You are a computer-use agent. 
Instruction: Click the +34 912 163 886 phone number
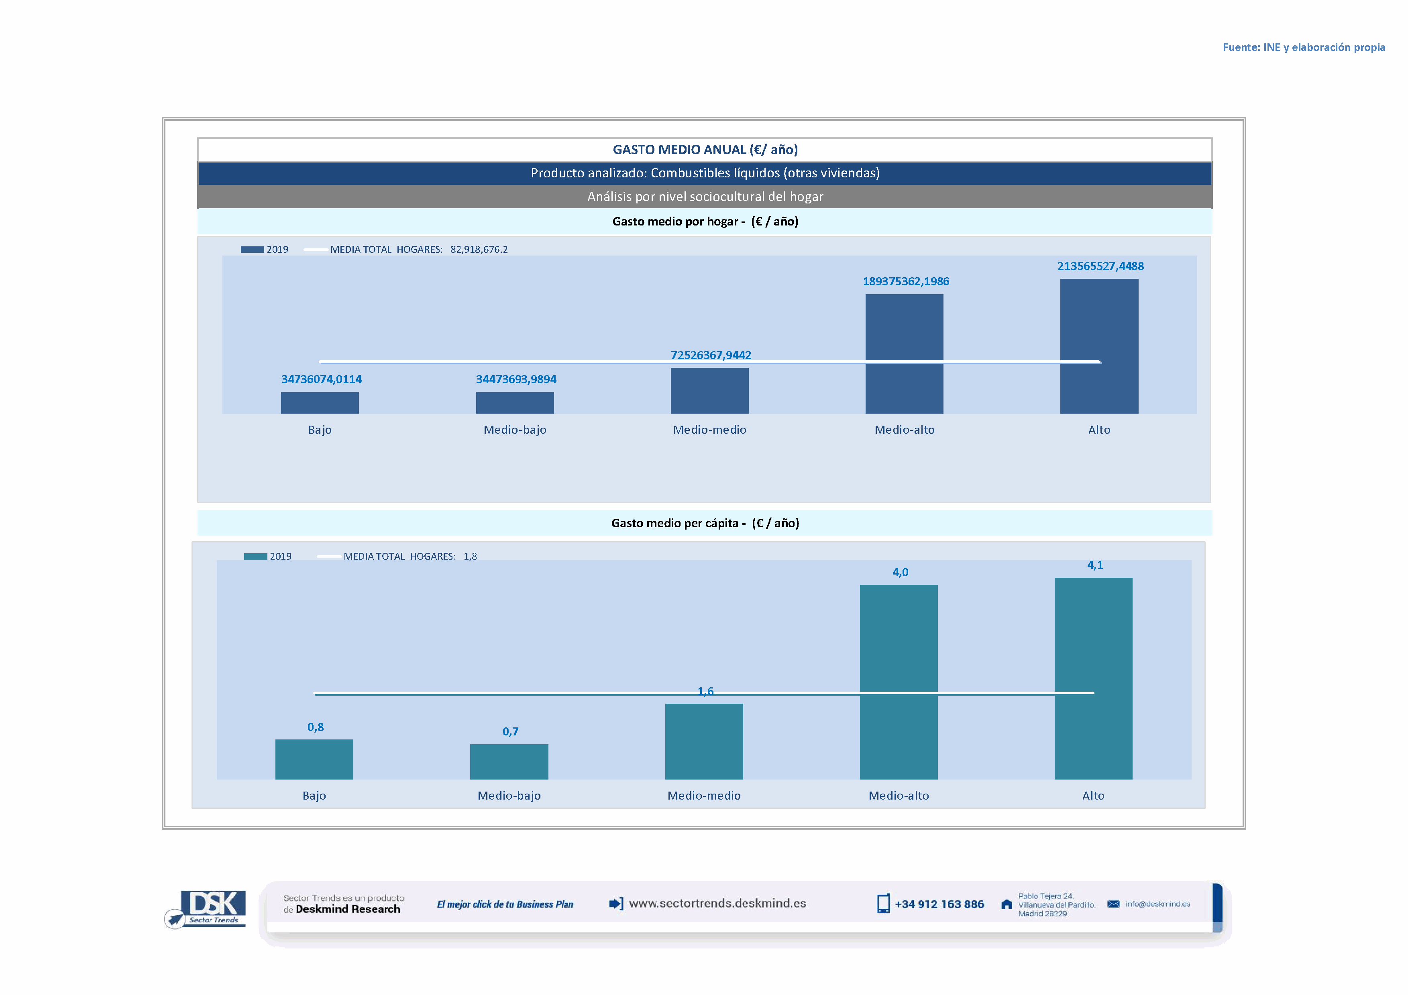939,904
